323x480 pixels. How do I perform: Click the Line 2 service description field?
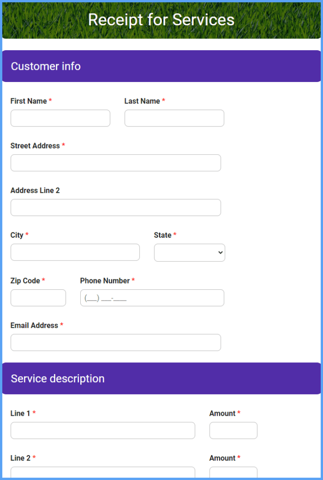[x=103, y=475]
